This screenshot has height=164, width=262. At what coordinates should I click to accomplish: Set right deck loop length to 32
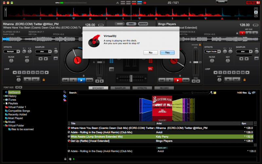tap(243, 72)
